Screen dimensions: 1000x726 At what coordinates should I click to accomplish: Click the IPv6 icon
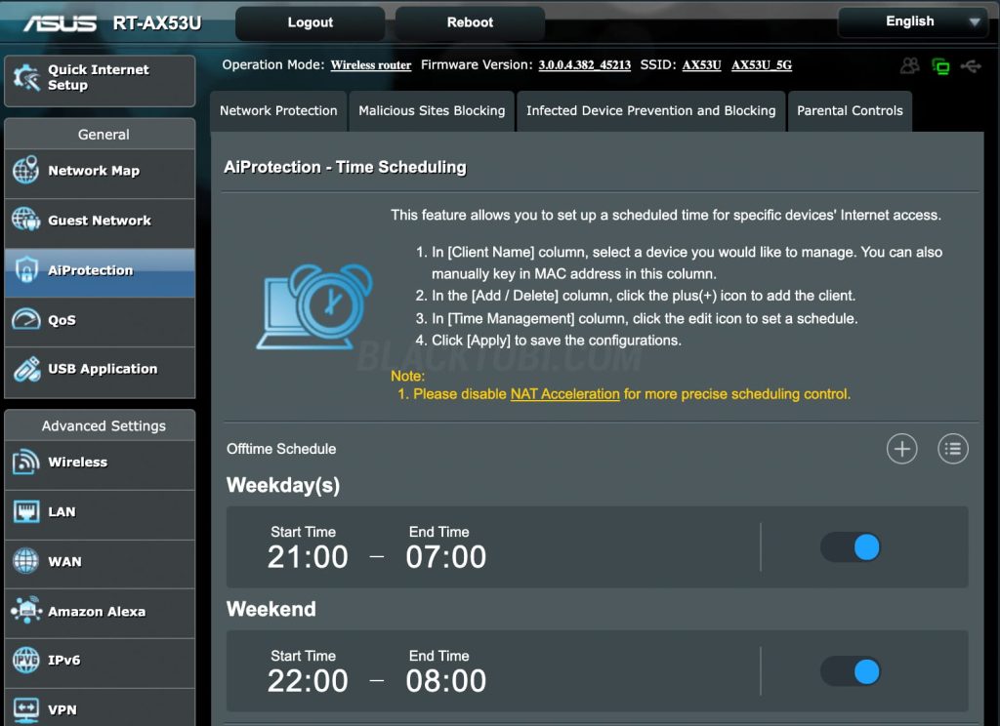pos(25,660)
